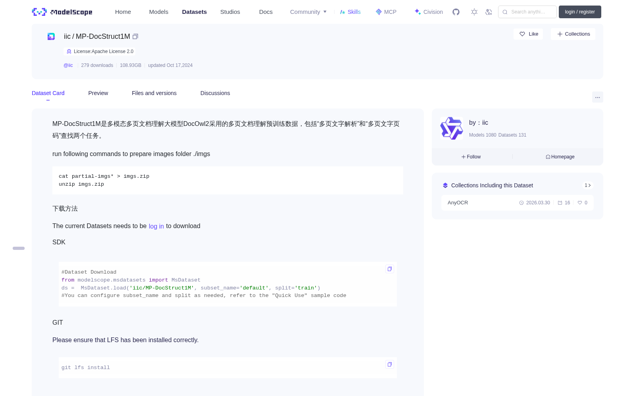Click 'Collections Including this Dataset' heading
635x396 pixels.
(x=492, y=185)
